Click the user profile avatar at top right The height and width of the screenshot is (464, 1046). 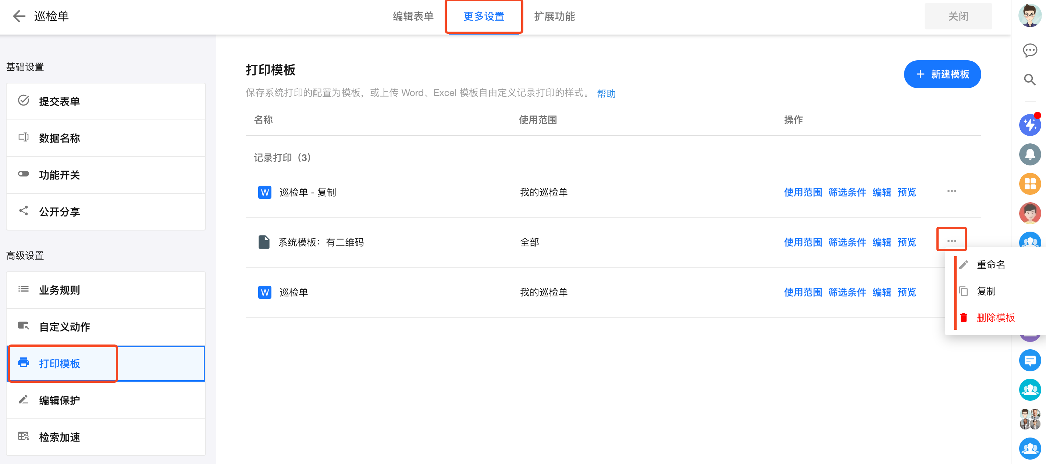[1029, 15]
